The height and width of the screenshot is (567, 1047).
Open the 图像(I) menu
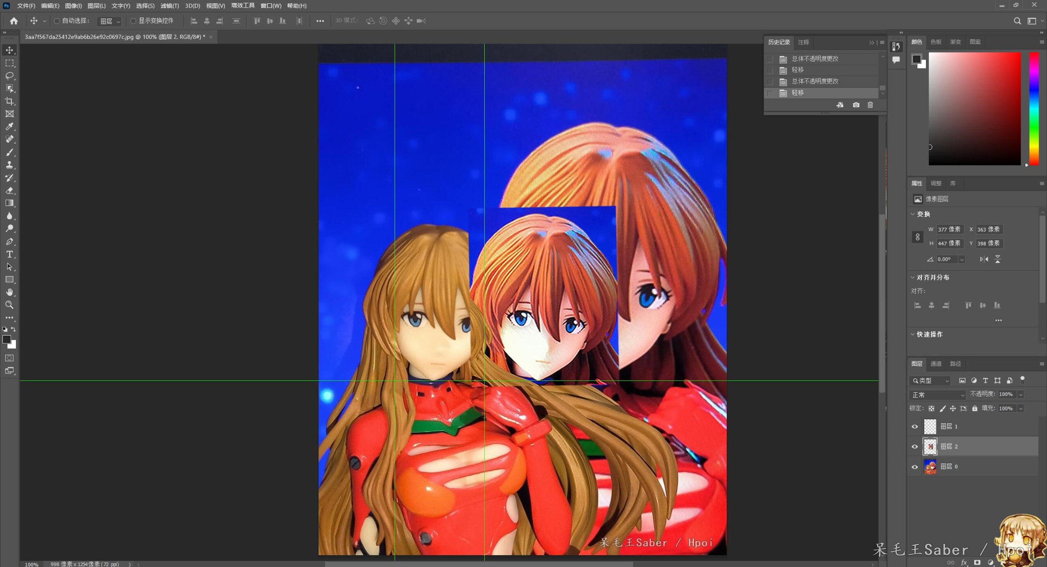(73, 6)
